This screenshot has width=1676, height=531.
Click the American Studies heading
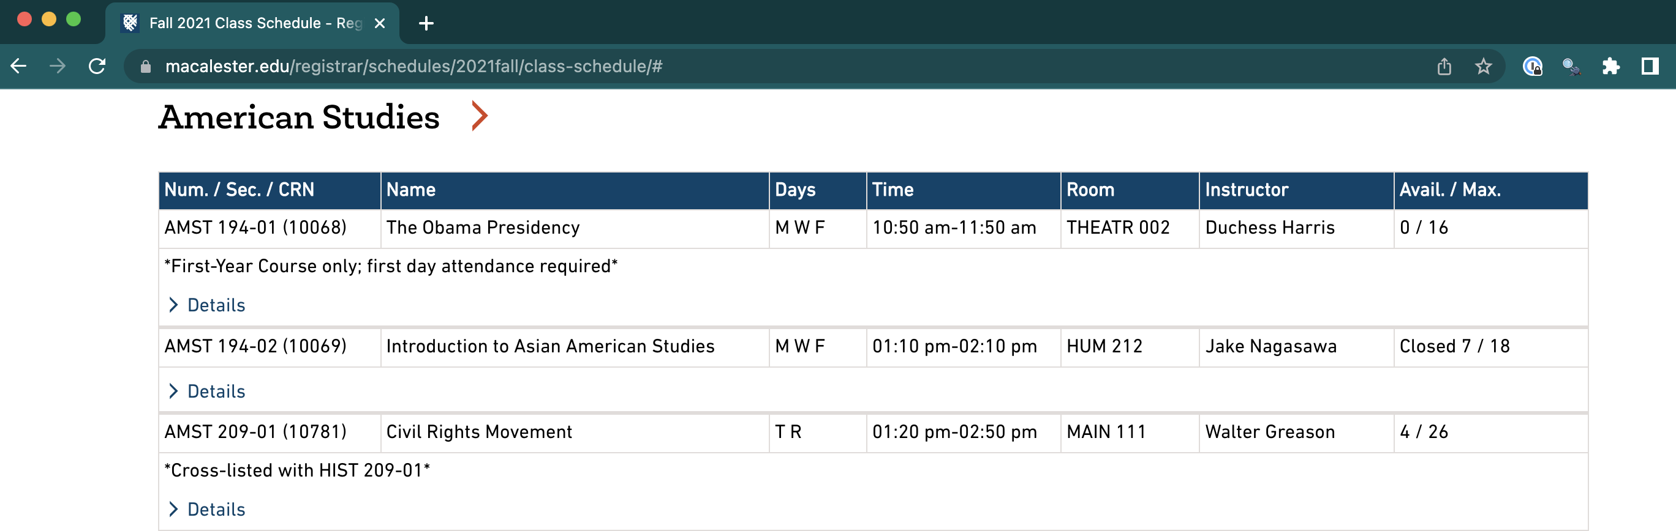(299, 117)
